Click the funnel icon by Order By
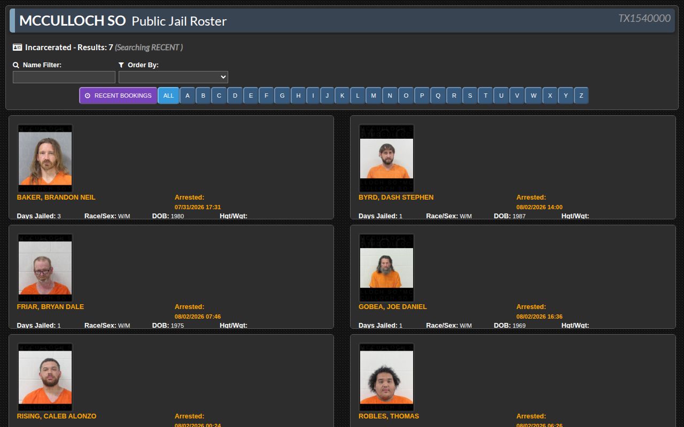 (x=121, y=65)
